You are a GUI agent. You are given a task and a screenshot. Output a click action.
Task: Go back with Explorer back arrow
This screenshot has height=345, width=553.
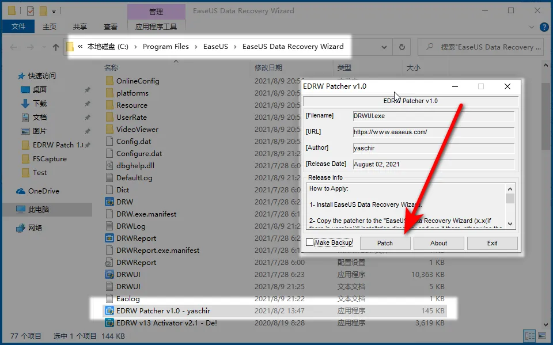[13, 47]
